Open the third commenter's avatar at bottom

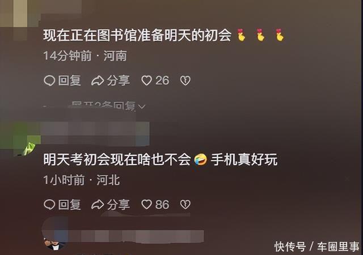(x=54, y=245)
